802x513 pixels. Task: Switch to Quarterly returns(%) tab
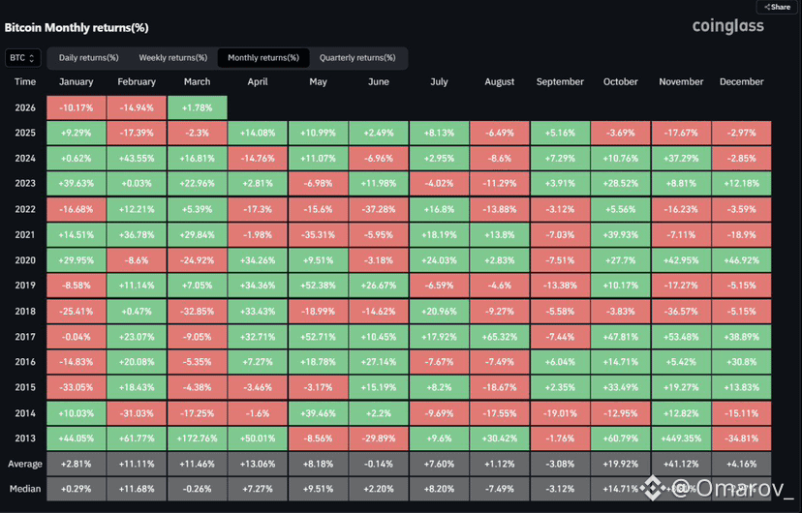pyautogui.click(x=357, y=58)
